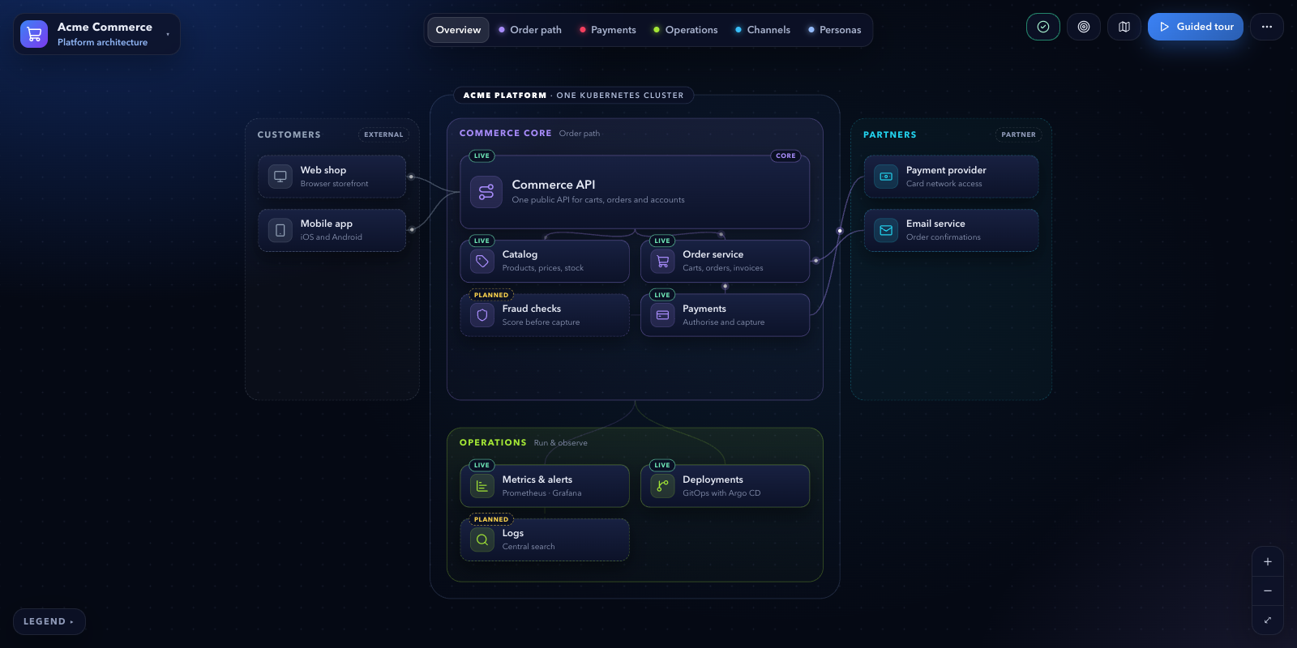
Task: Click the Payment provider cash icon
Action: click(886, 177)
